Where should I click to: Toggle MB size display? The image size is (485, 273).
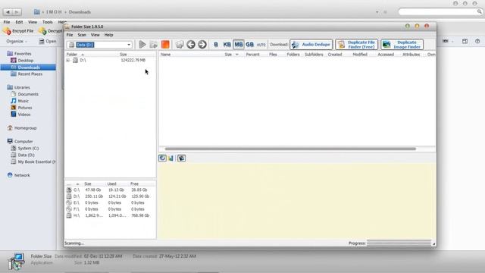tap(239, 45)
